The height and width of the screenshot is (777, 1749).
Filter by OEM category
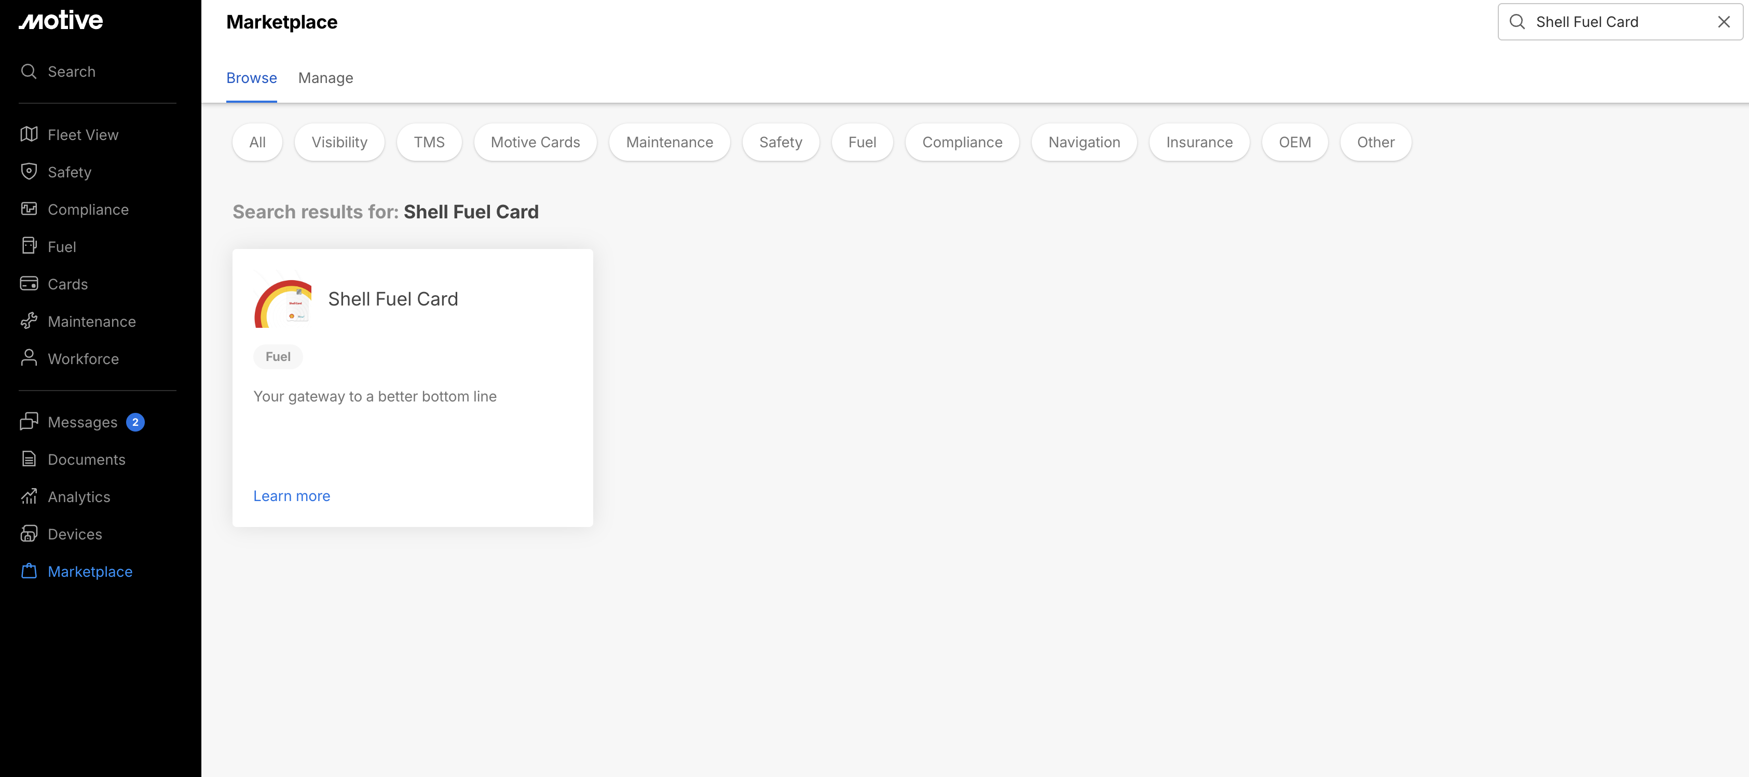pos(1295,143)
